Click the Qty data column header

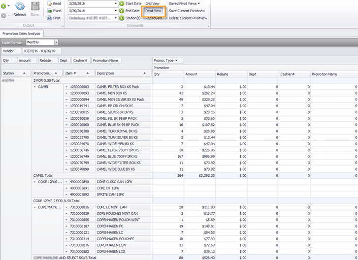(168, 74)
